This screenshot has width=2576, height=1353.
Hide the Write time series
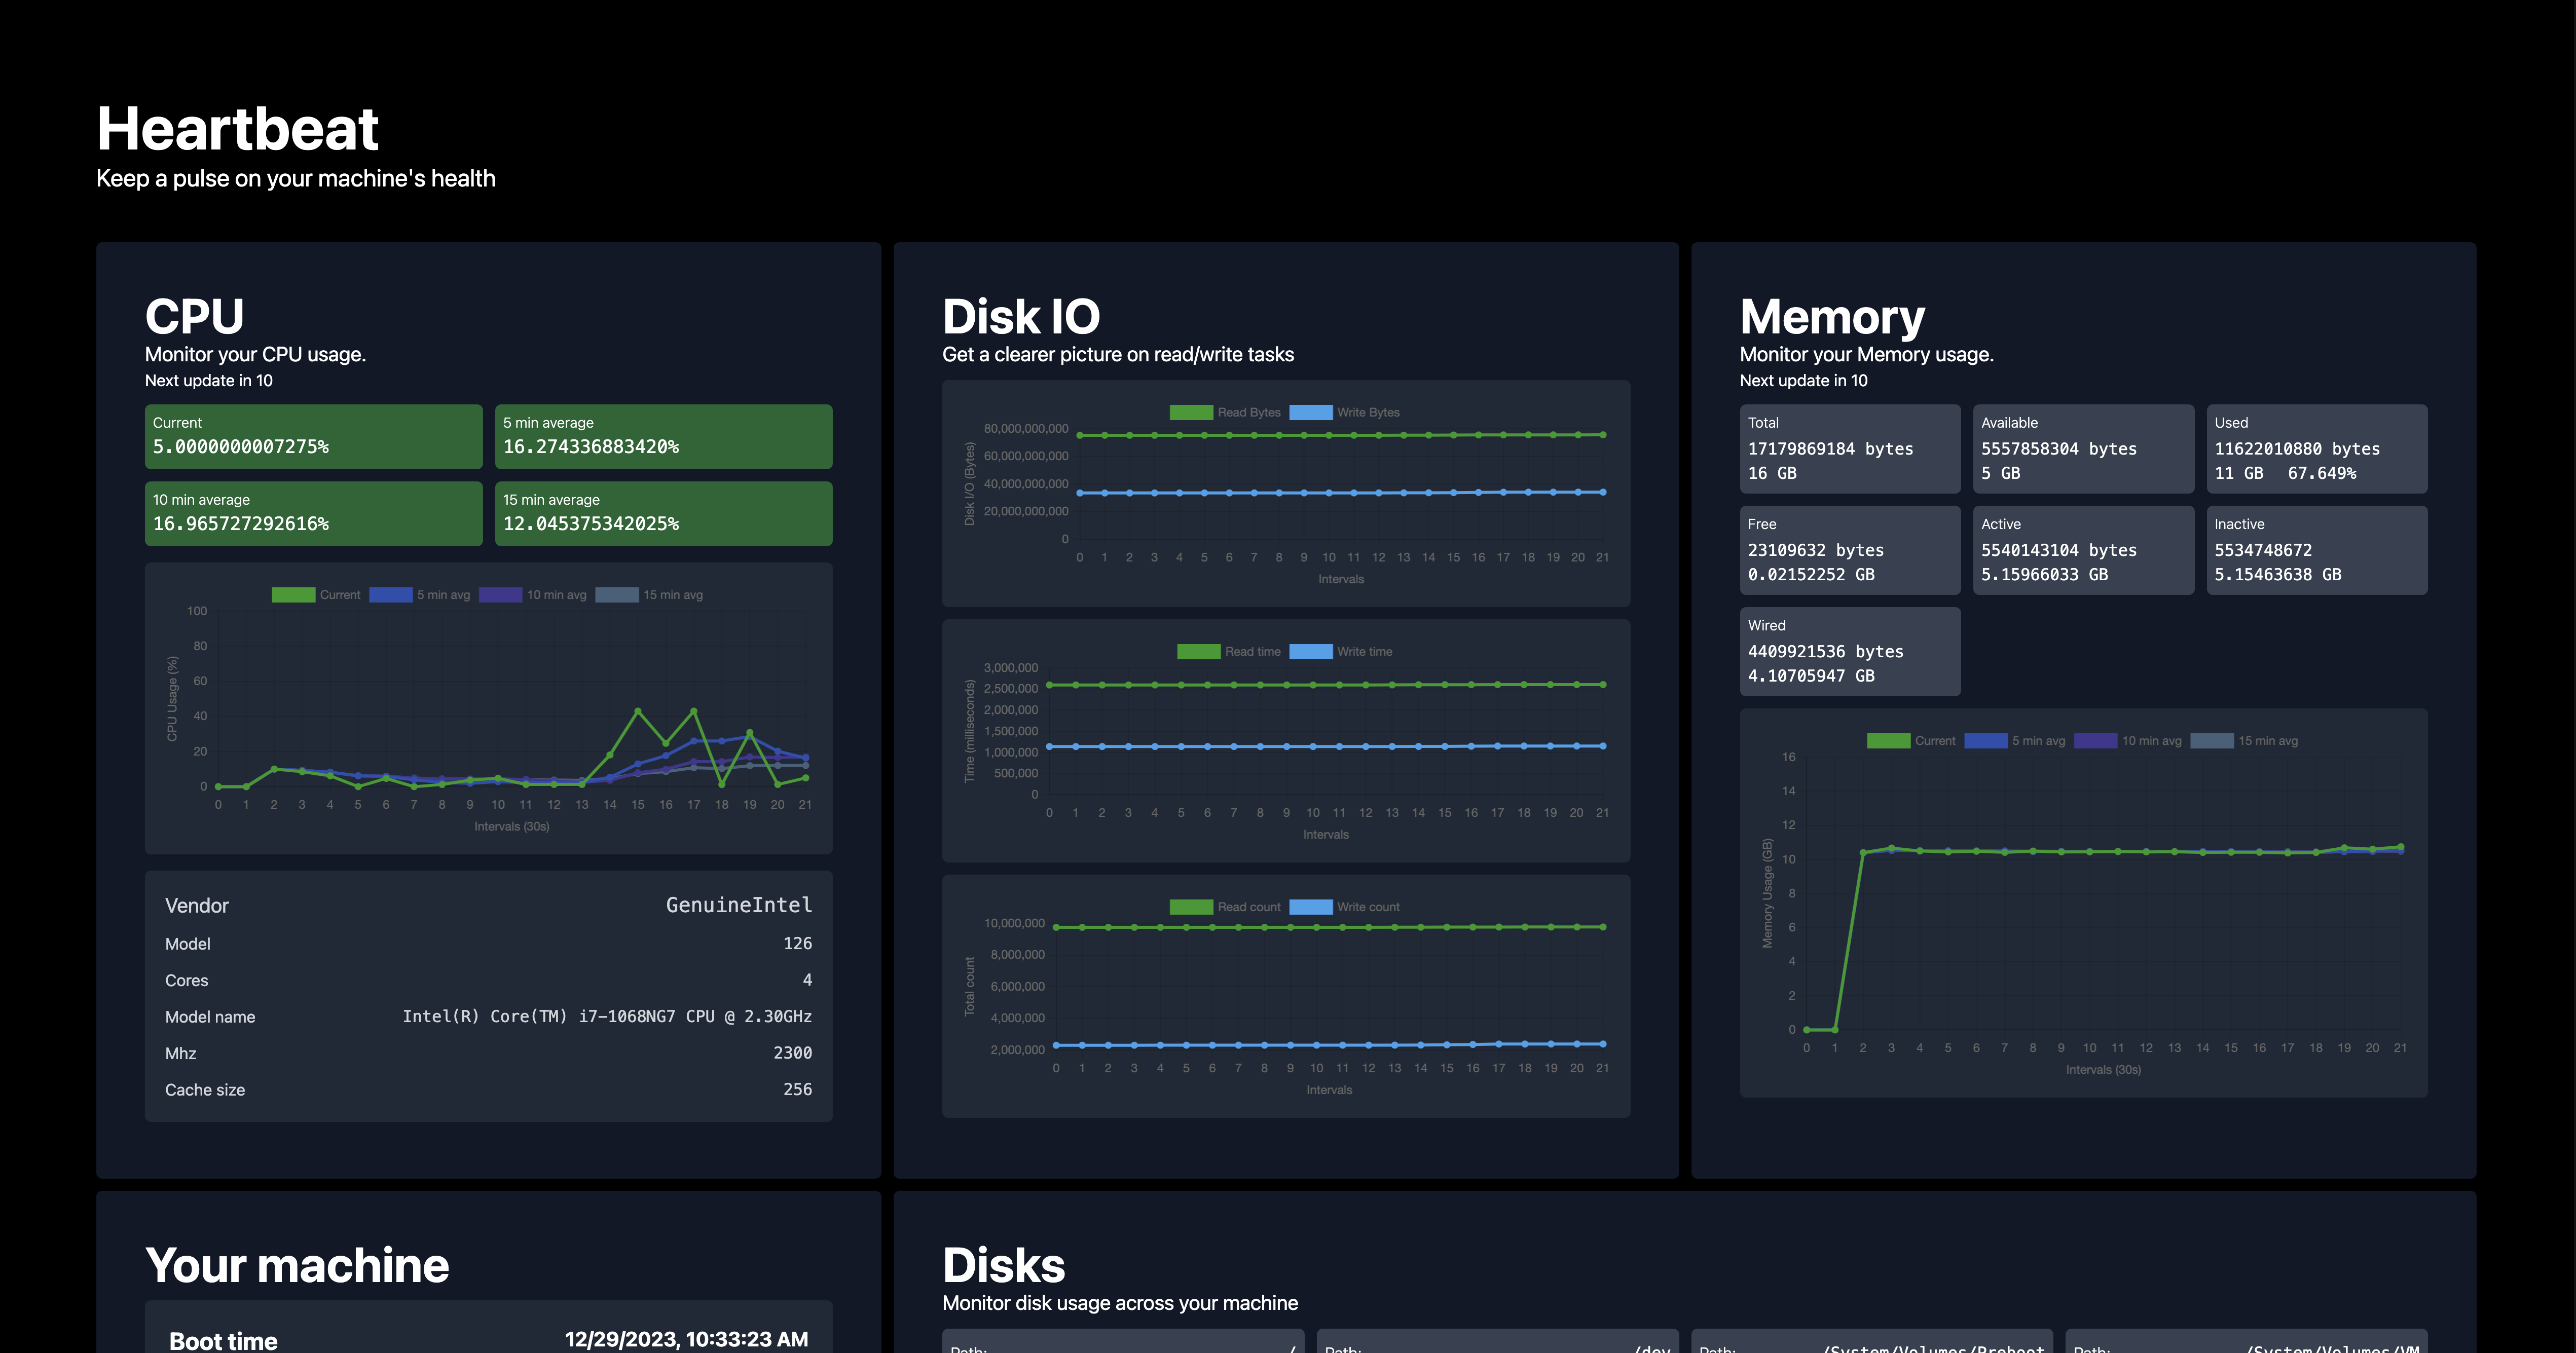pyautogui.click(x=1341, y=651)
